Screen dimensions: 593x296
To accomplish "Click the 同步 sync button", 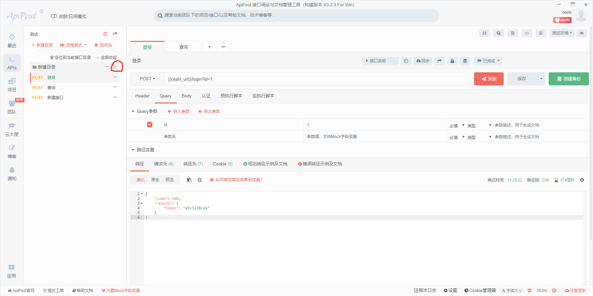I will point(423,61).
